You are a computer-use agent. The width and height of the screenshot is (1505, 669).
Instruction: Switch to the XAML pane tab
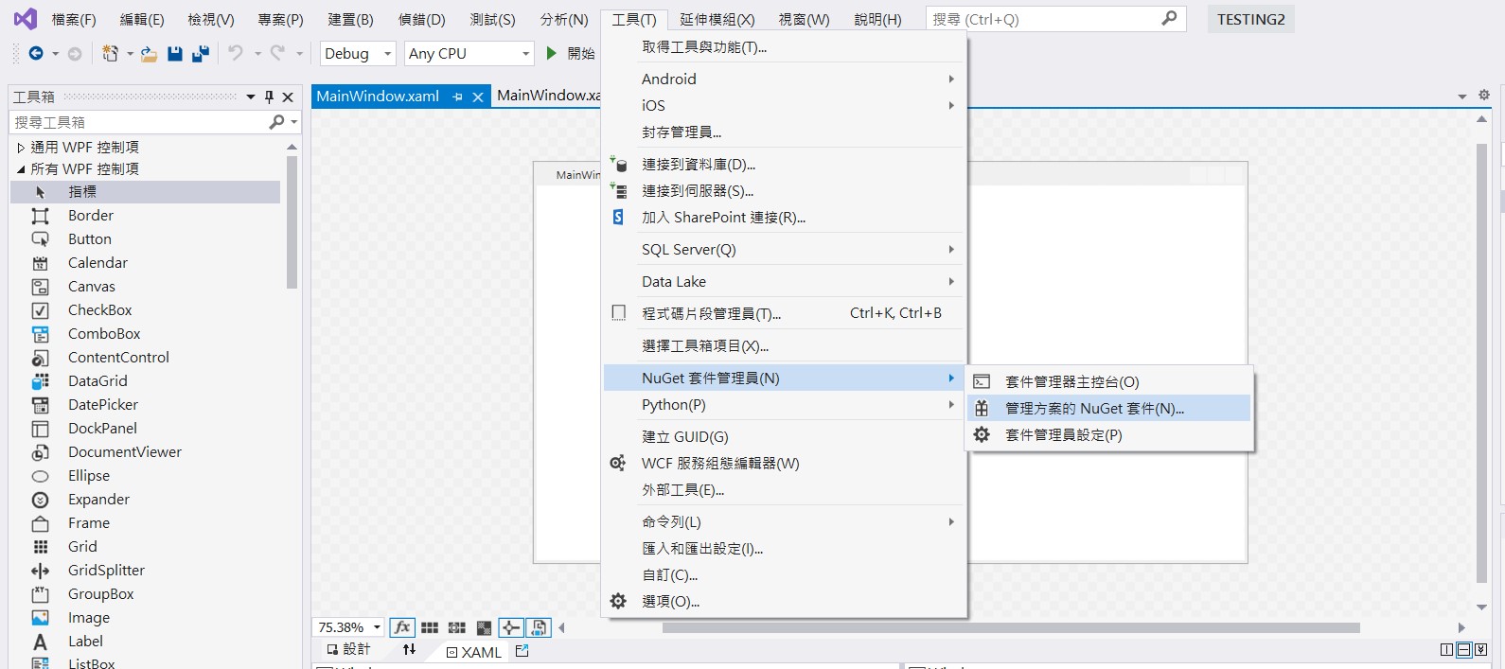(x=473, y=652)
